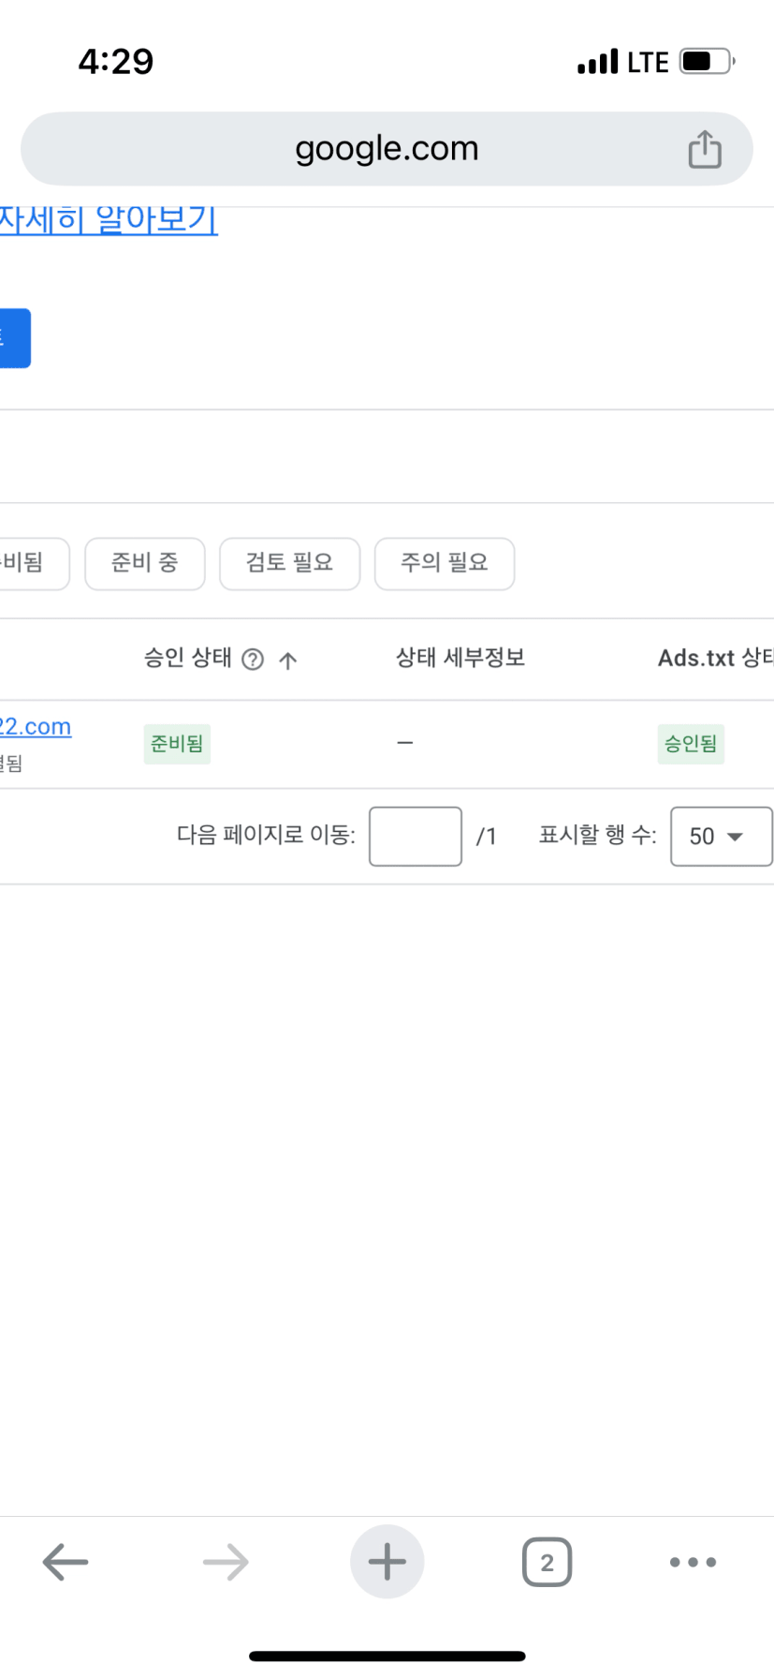Click the help icon beside 승인 상태

point(253,660)
